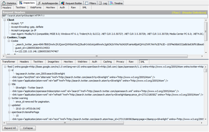Open the request Auth tab
This screenshot has width=209, height=132.
coord(62,8)
